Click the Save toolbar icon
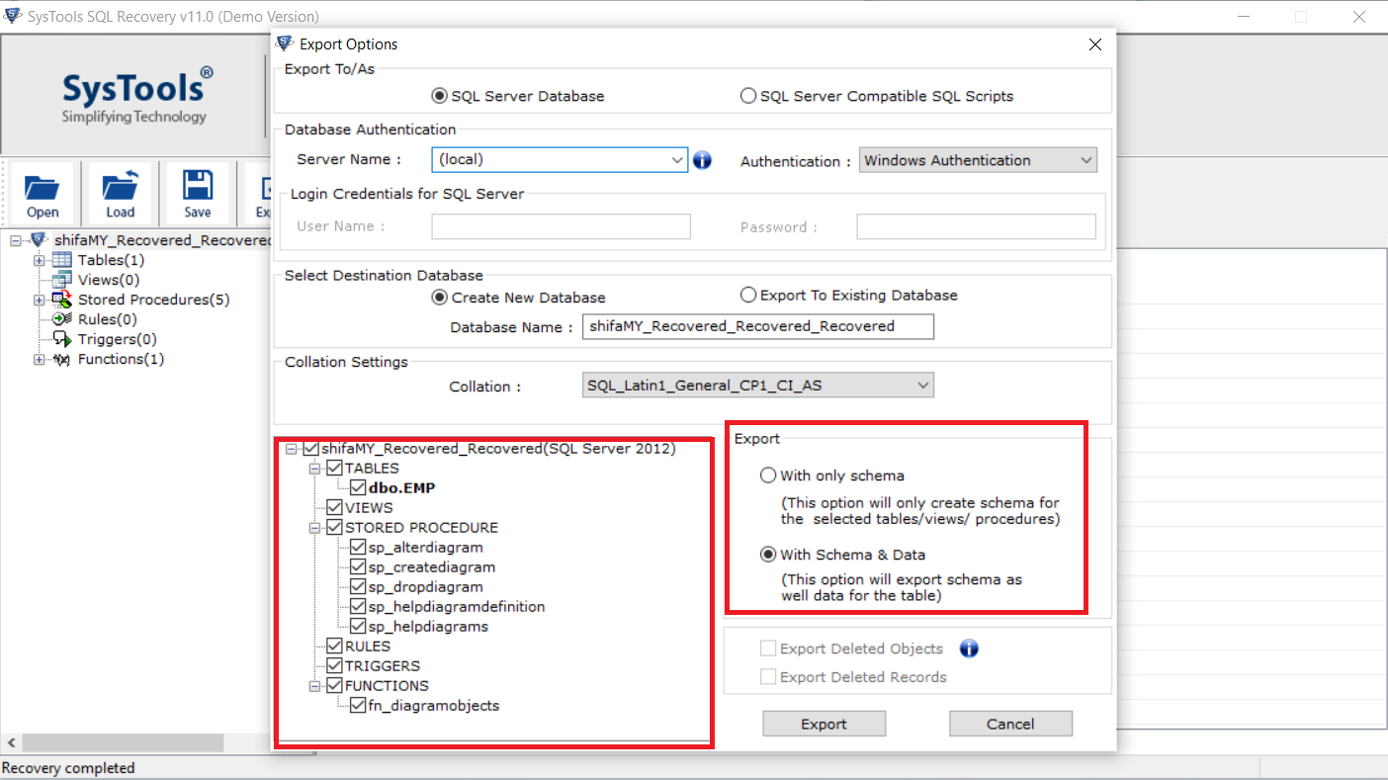The height and width of the screenshot is (780, 1388). tap(198, 194)
